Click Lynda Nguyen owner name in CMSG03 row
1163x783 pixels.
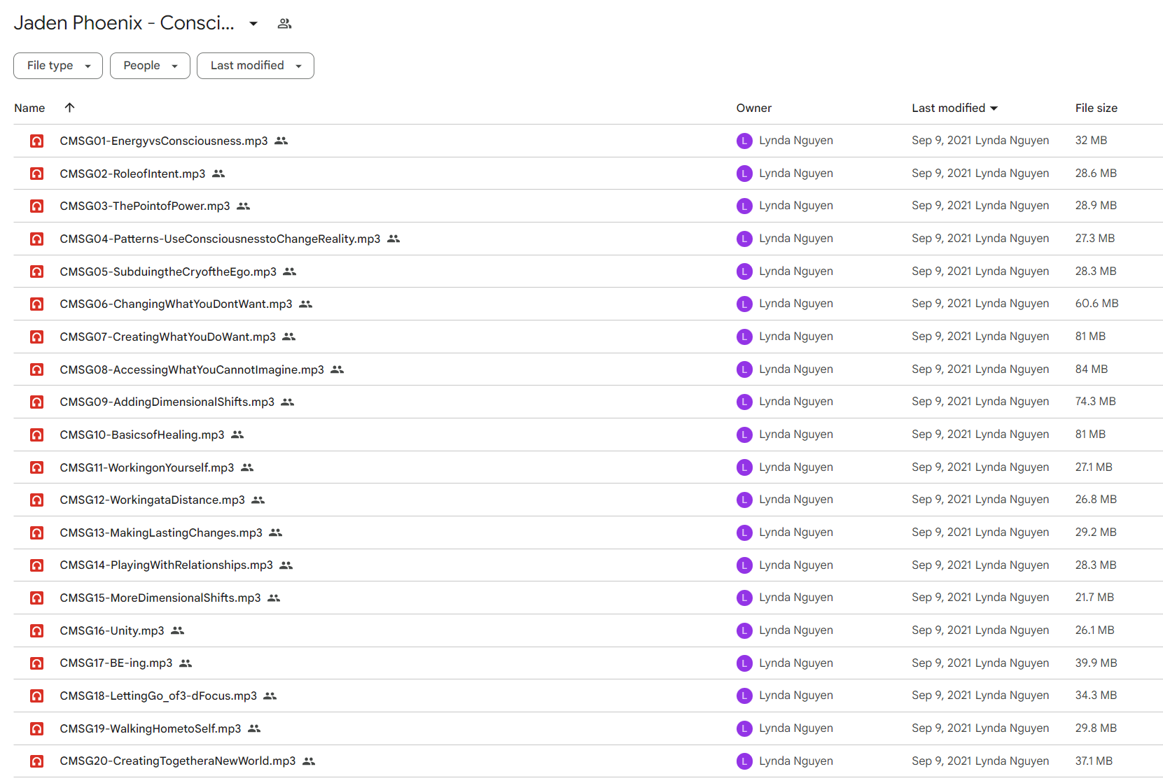[796, 206]
